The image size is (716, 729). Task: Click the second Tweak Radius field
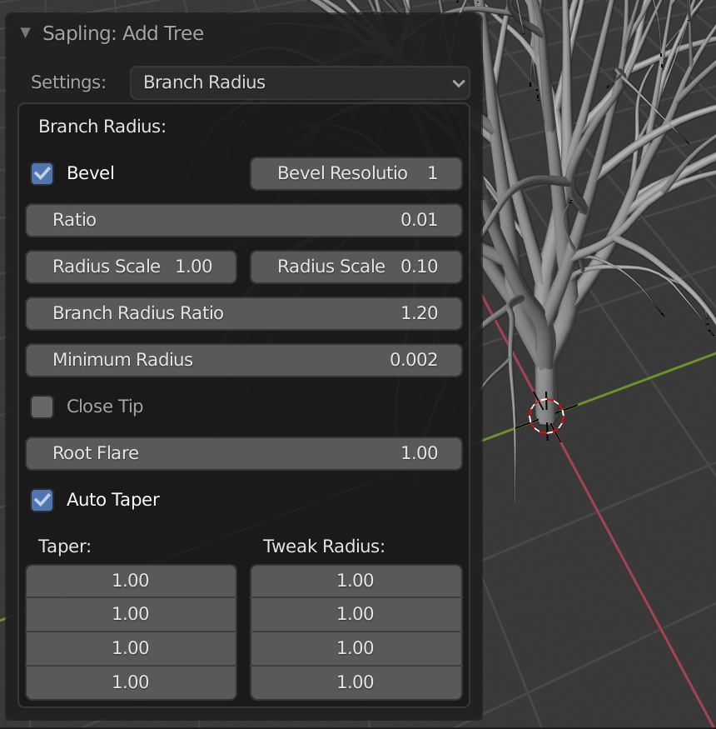356,614
